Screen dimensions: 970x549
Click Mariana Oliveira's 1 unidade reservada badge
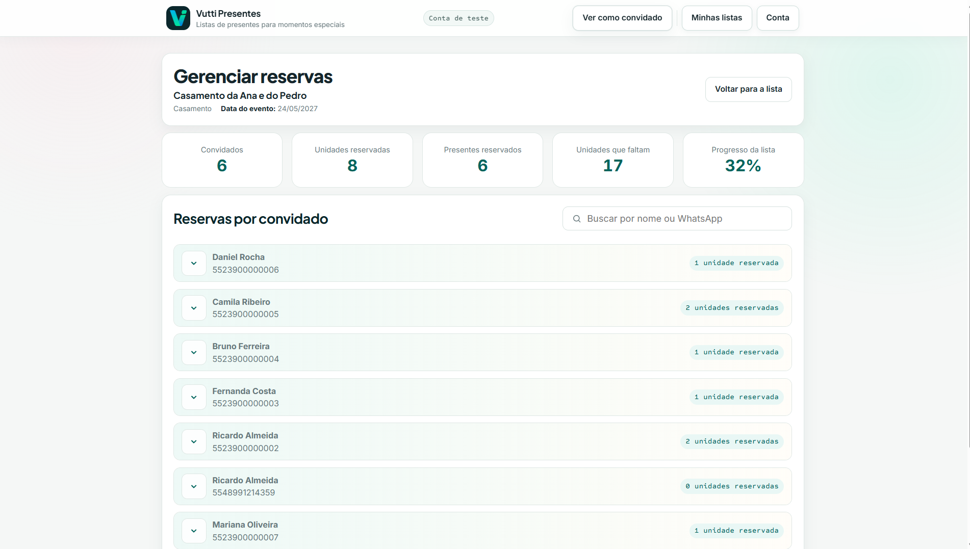click(736, 531)
